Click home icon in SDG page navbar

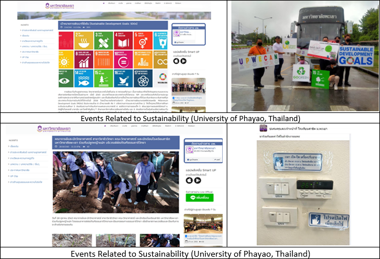pos(104,3)
